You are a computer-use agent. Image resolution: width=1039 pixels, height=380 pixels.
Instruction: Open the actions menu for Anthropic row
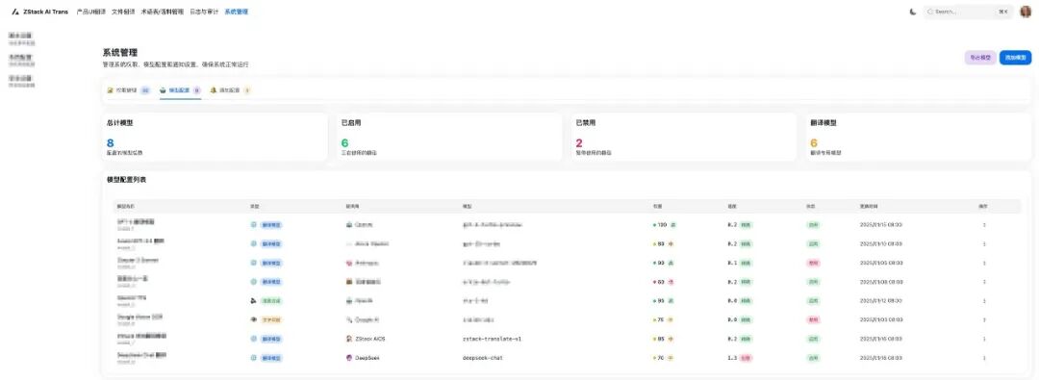click(x=984, y=263)
